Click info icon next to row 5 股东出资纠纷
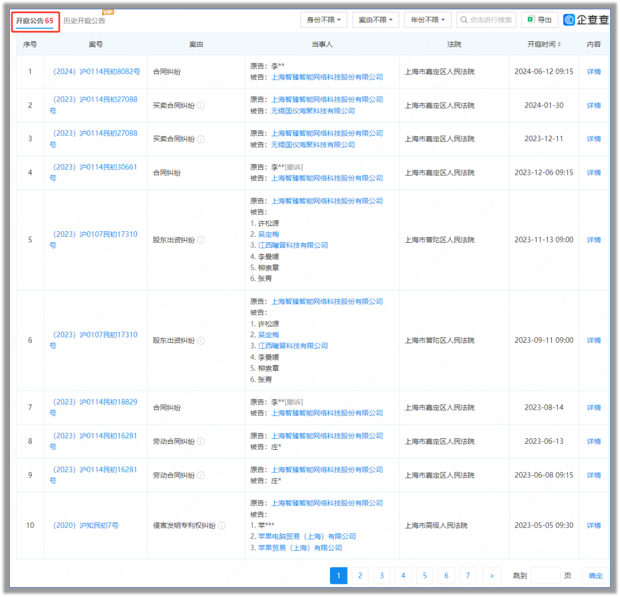Viewport: 620px width, 597px height. 201,240
